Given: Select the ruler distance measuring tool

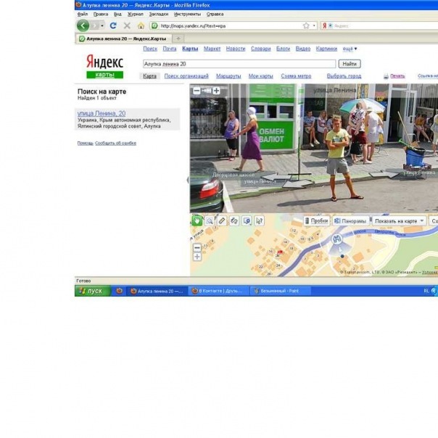Looking at the screenshot, I should click(222, 220).
